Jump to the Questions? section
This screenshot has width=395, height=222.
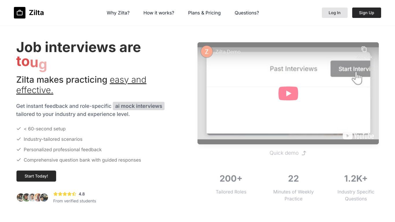pyautogui.click(x=247, y=13)
